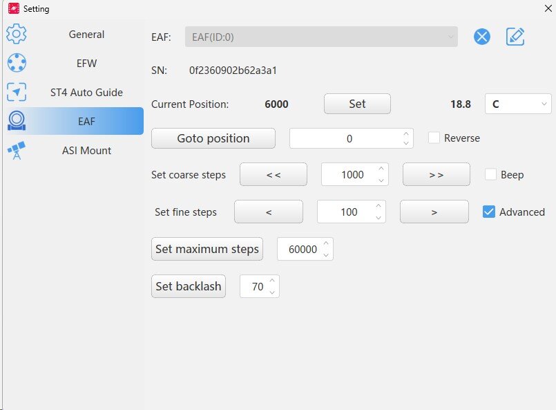Switch to the General settings tab
This screenshot has width=556, height=410.
click(x=86, y=34)
